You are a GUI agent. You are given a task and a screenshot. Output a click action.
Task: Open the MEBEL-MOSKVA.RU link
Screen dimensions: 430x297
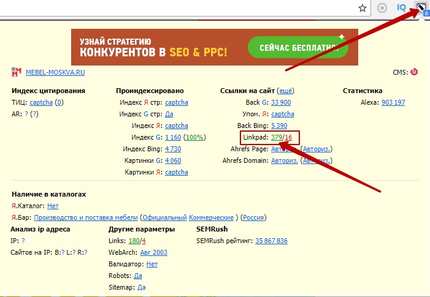(x=55, y=72)
